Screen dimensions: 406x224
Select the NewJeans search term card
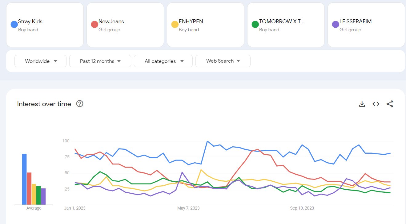125,25
